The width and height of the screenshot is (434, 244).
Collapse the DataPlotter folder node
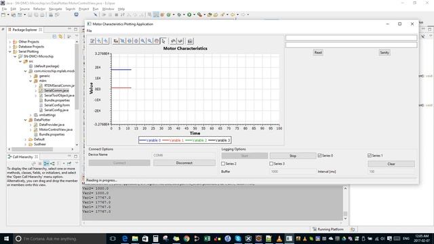coord(26,120)
